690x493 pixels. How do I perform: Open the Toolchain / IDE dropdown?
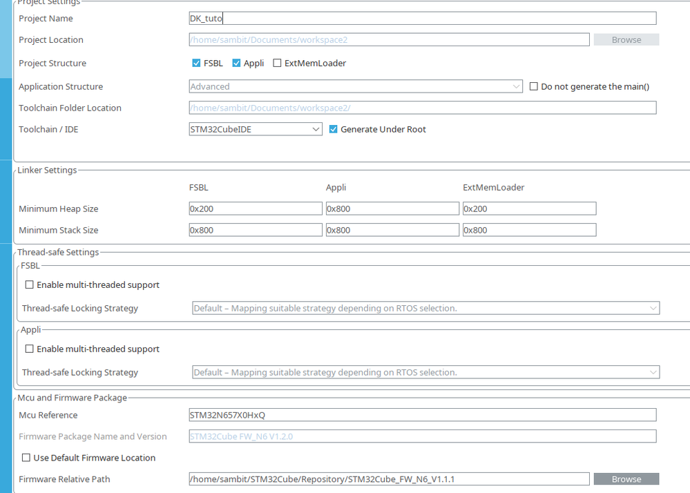coord(256,130)
